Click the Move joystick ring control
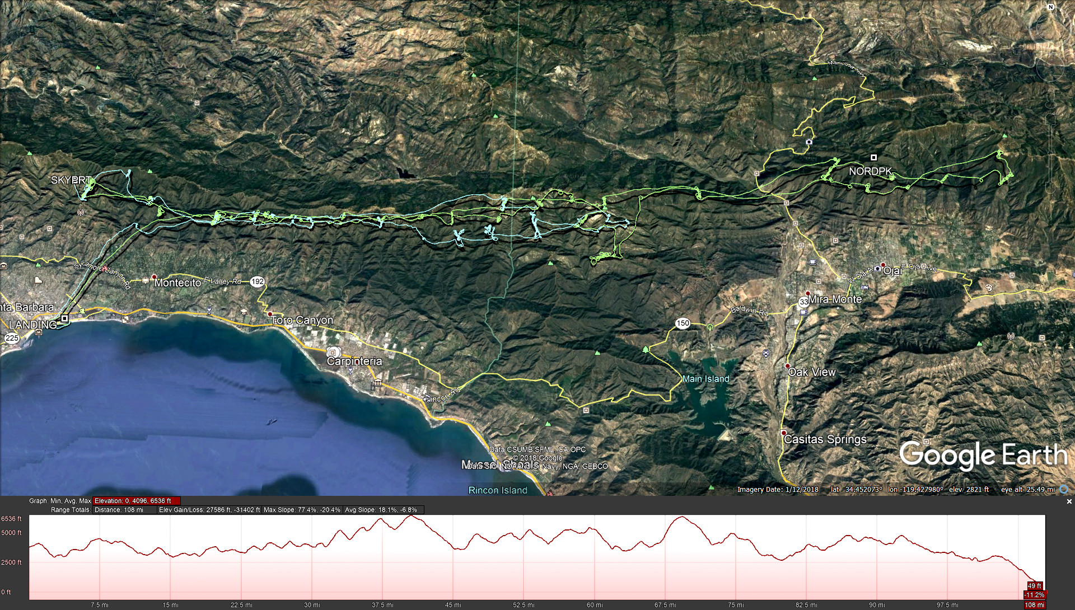The height and width of the screenshot is (610, 1075). pyautogui.click(x=1051, y=69)
